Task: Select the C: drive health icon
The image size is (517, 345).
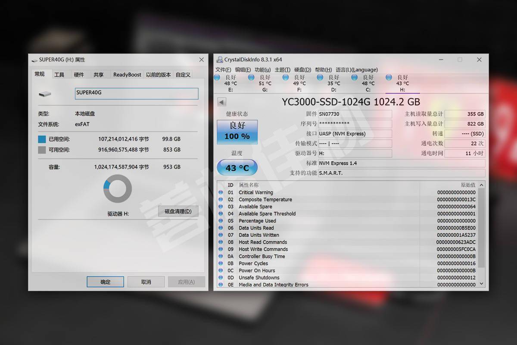Action: tap(355, 77)
